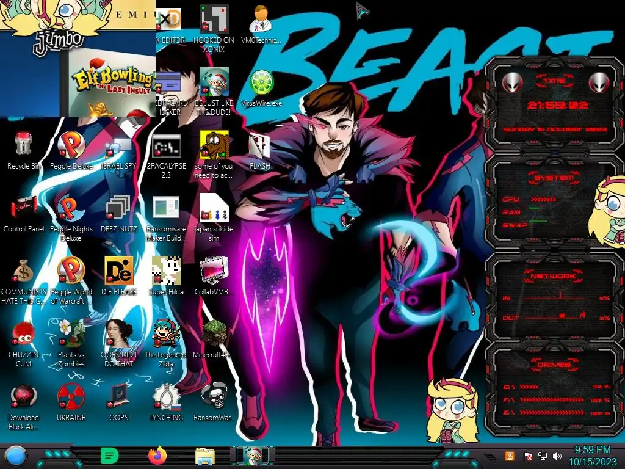Open X EDITOR desktop shortcut

click(169, 19)
